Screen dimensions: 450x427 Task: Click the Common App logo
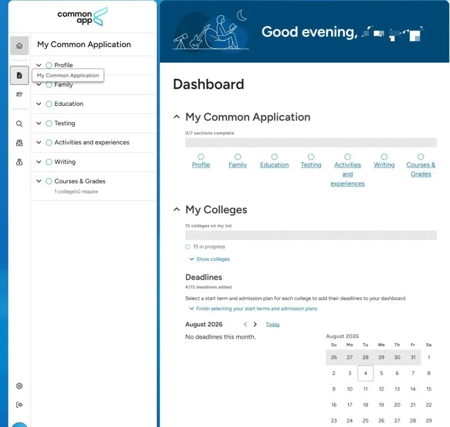(82, 17)
